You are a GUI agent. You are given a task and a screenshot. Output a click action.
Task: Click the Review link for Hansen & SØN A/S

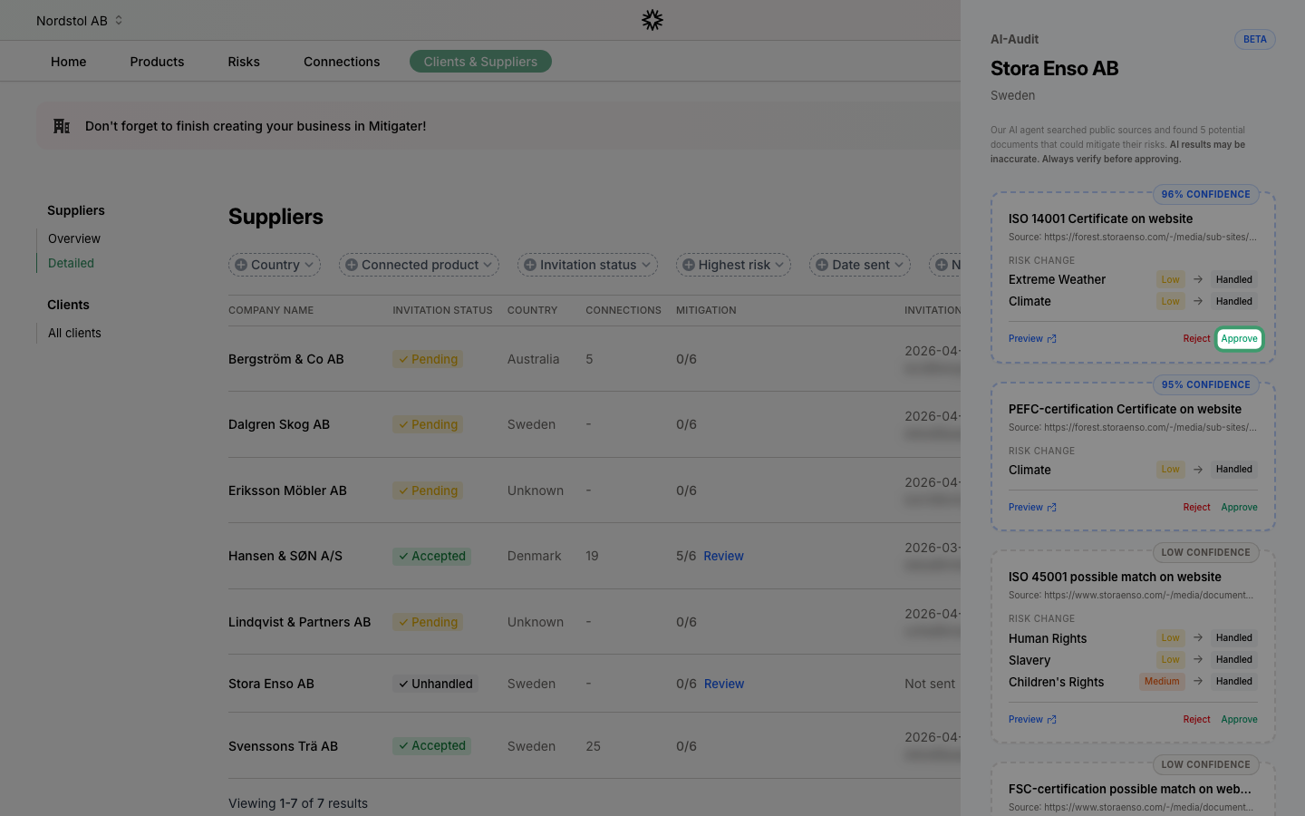point(723,556)
